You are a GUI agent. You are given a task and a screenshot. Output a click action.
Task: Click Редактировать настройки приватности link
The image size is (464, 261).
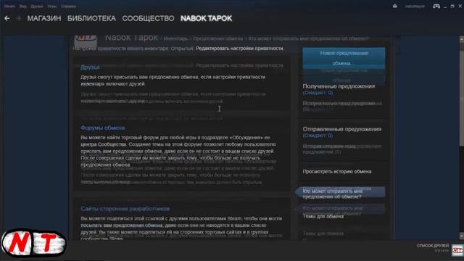click(240, 49)
